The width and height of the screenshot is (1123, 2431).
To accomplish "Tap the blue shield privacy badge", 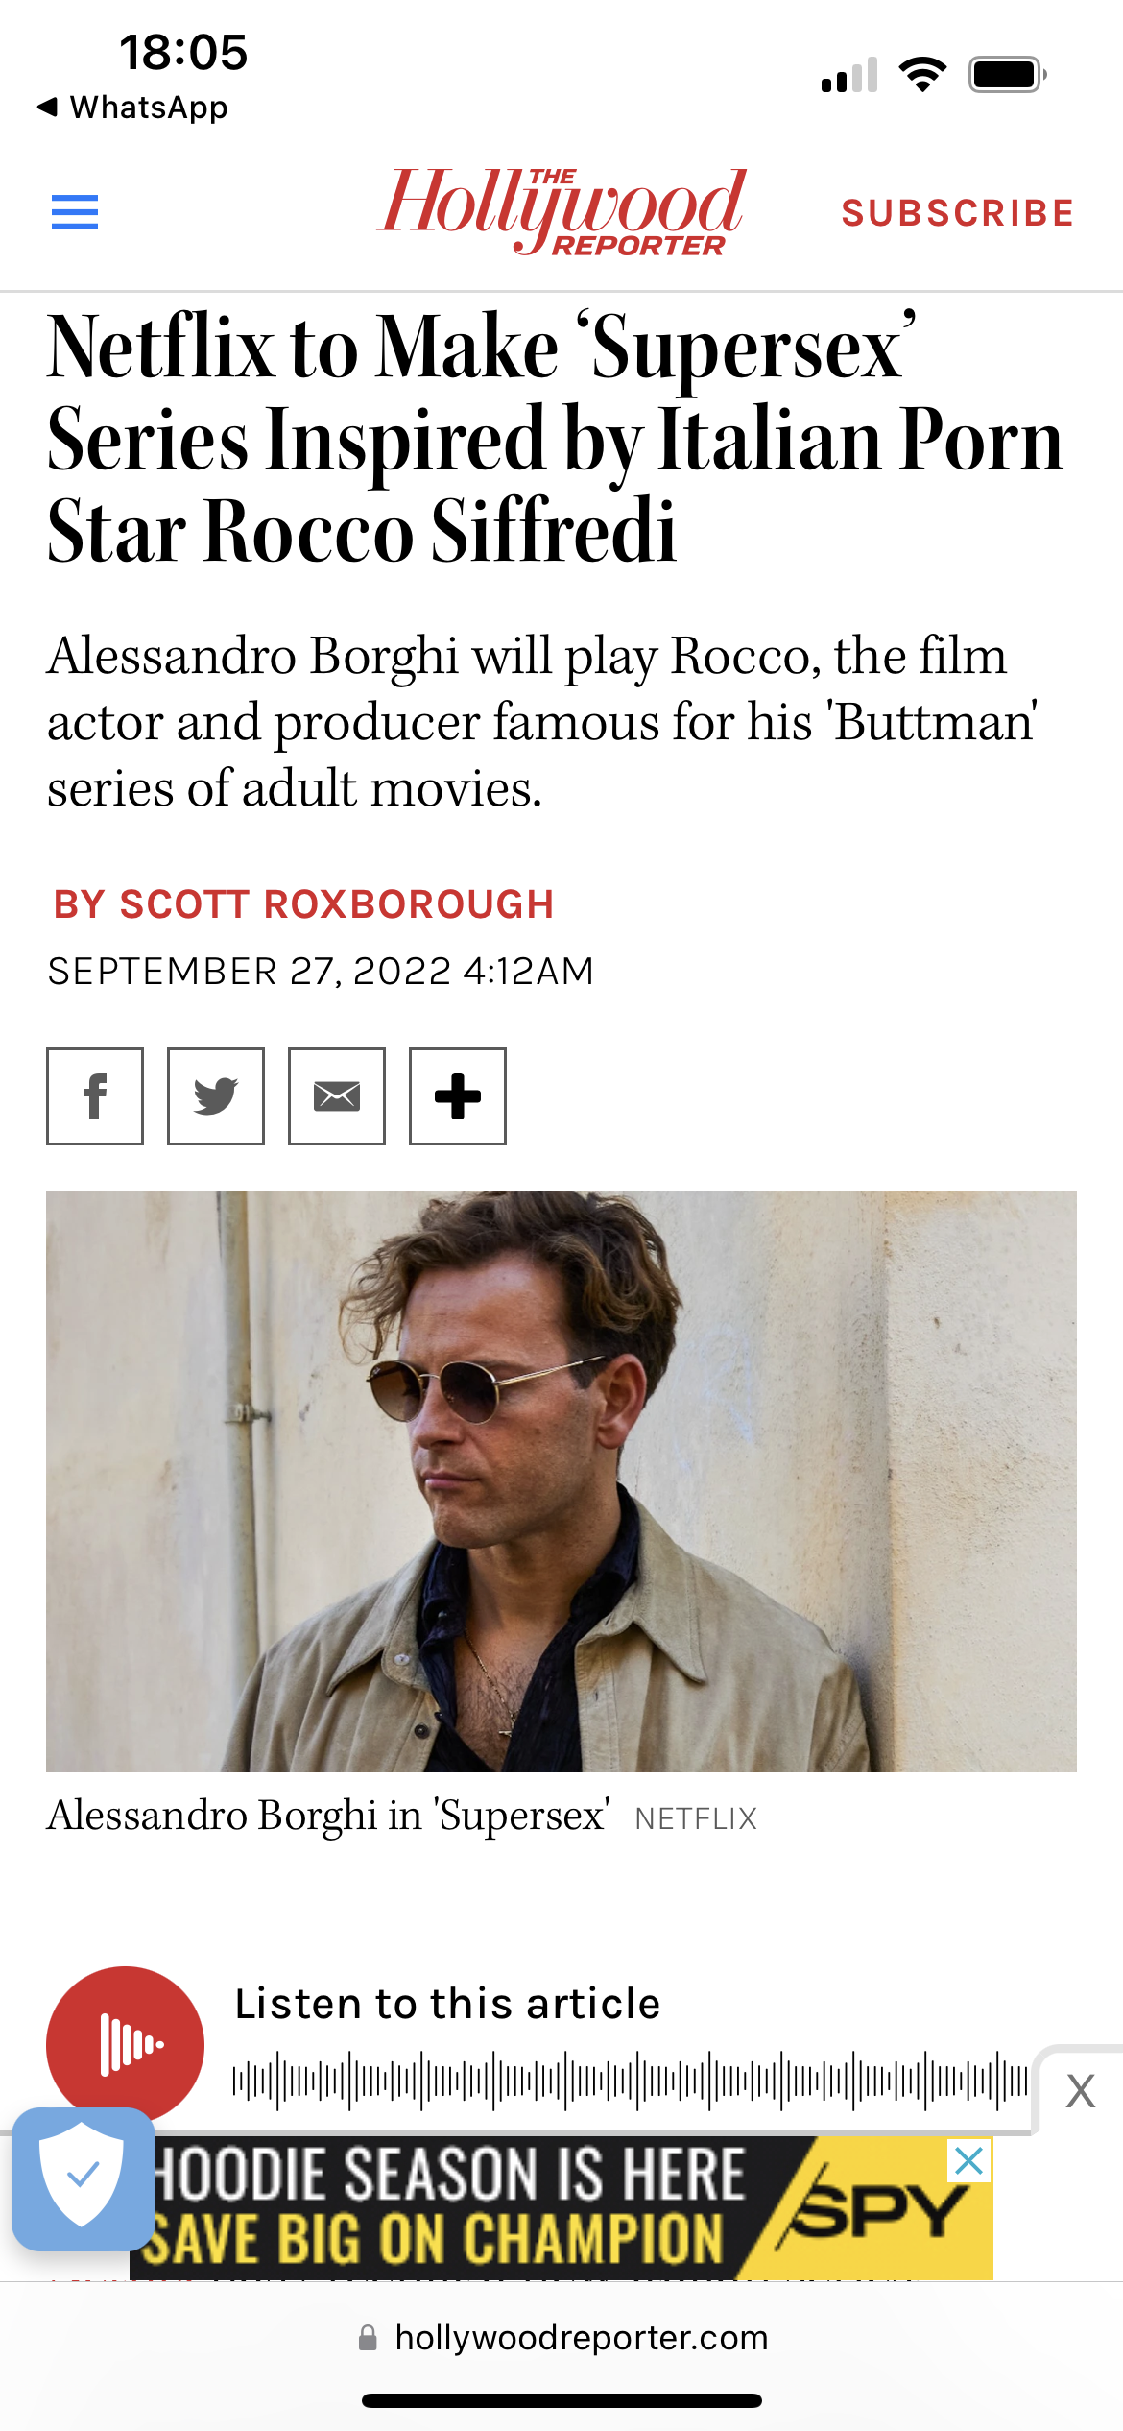I will coord(83,2178).
